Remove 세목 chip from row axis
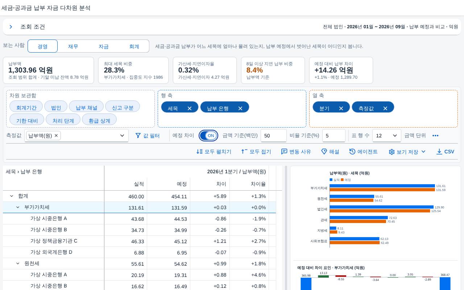This screenshot has width=464, height=290. [x=190, y=108]
